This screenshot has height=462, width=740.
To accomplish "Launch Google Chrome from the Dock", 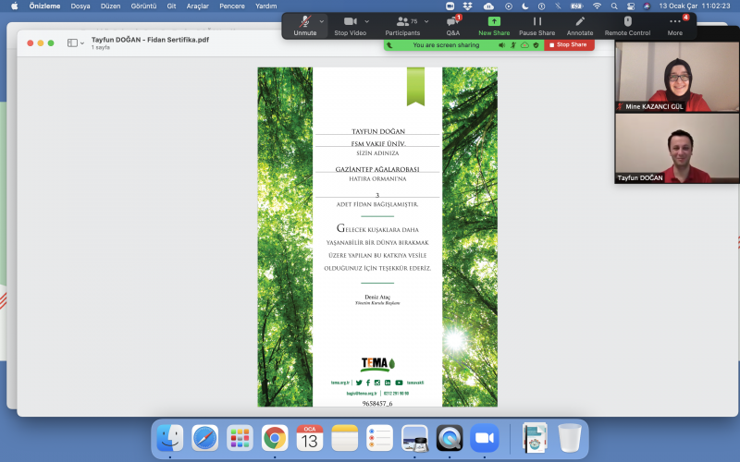I will tap(274, 437).
